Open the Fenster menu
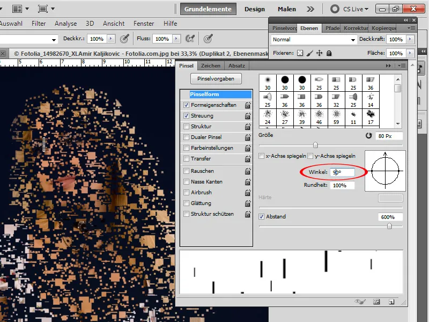This screenshot has height=322, width=429. 144,24
